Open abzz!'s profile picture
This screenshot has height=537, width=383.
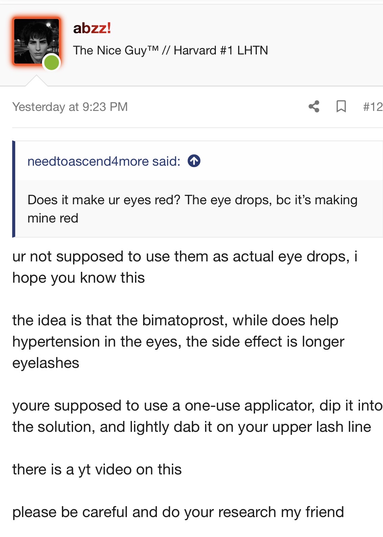36,41
